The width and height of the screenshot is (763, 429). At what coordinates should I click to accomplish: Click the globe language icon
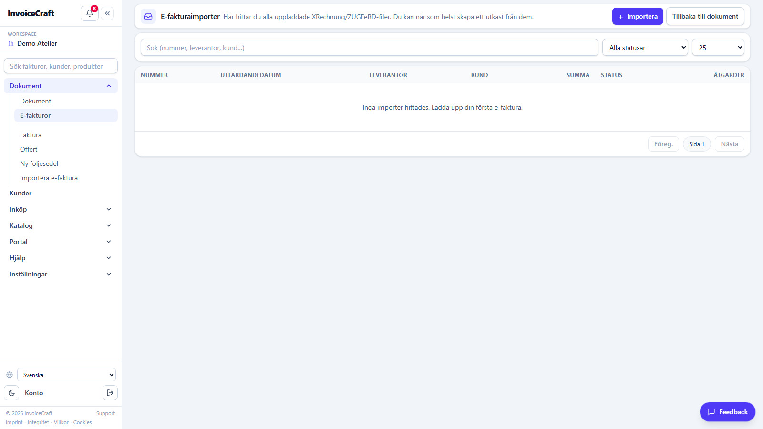pyautogui.click(x=10, y=375)
